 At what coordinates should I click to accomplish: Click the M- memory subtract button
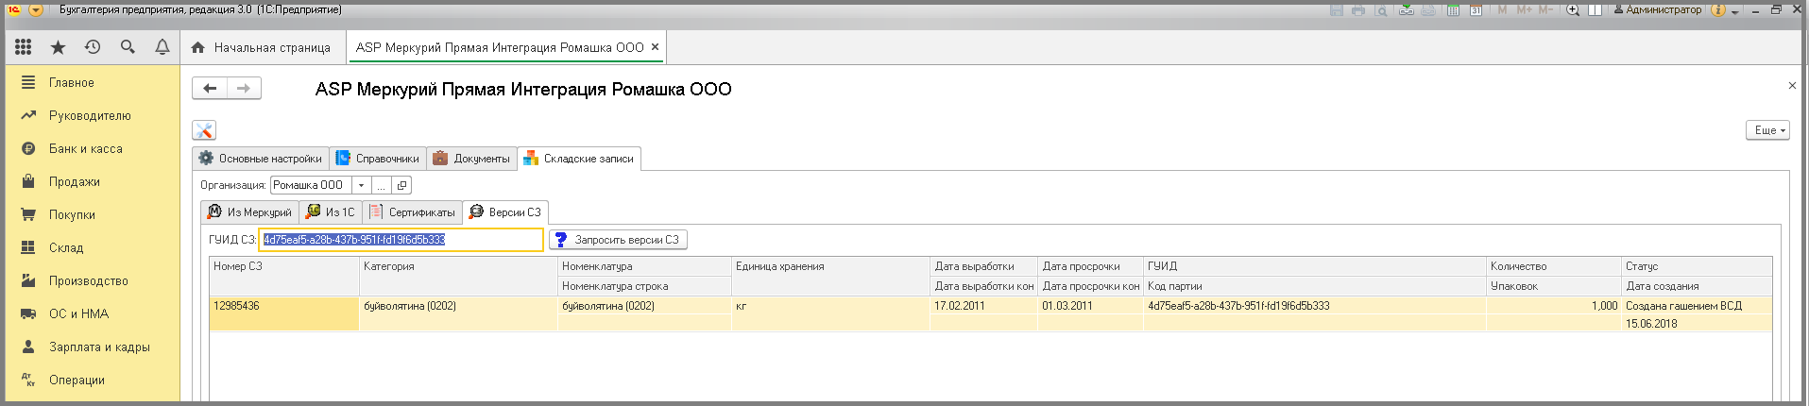[1545, 10]
